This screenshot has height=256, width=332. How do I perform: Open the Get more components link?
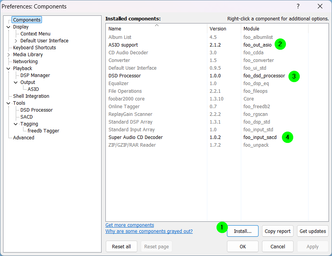[x=130, y=225]
